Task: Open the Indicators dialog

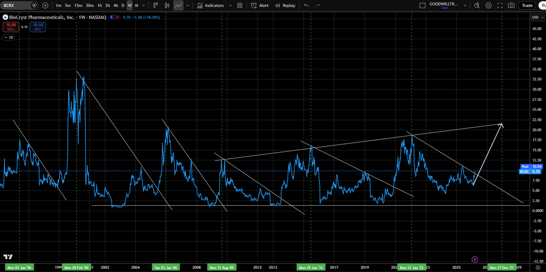Action: [x=211, y=5]
